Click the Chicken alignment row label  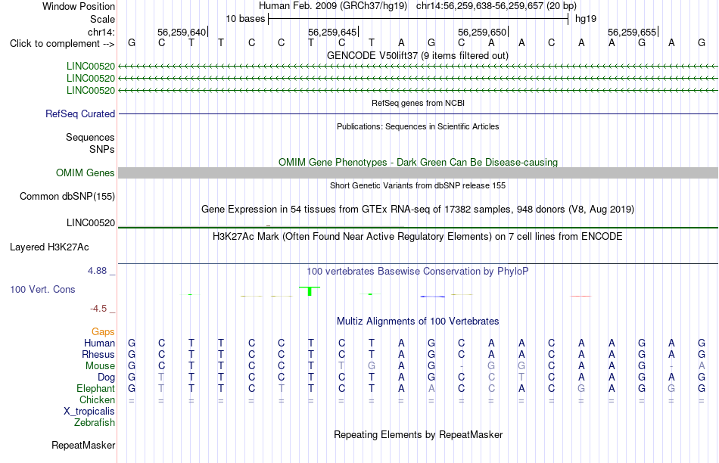pyautogui.click(x=97, y=399)
